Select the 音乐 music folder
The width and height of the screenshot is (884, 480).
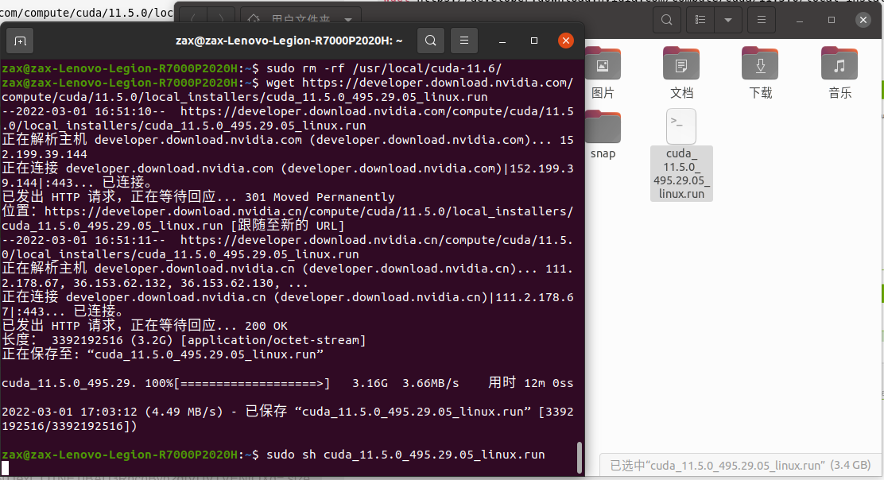point(839,73)
